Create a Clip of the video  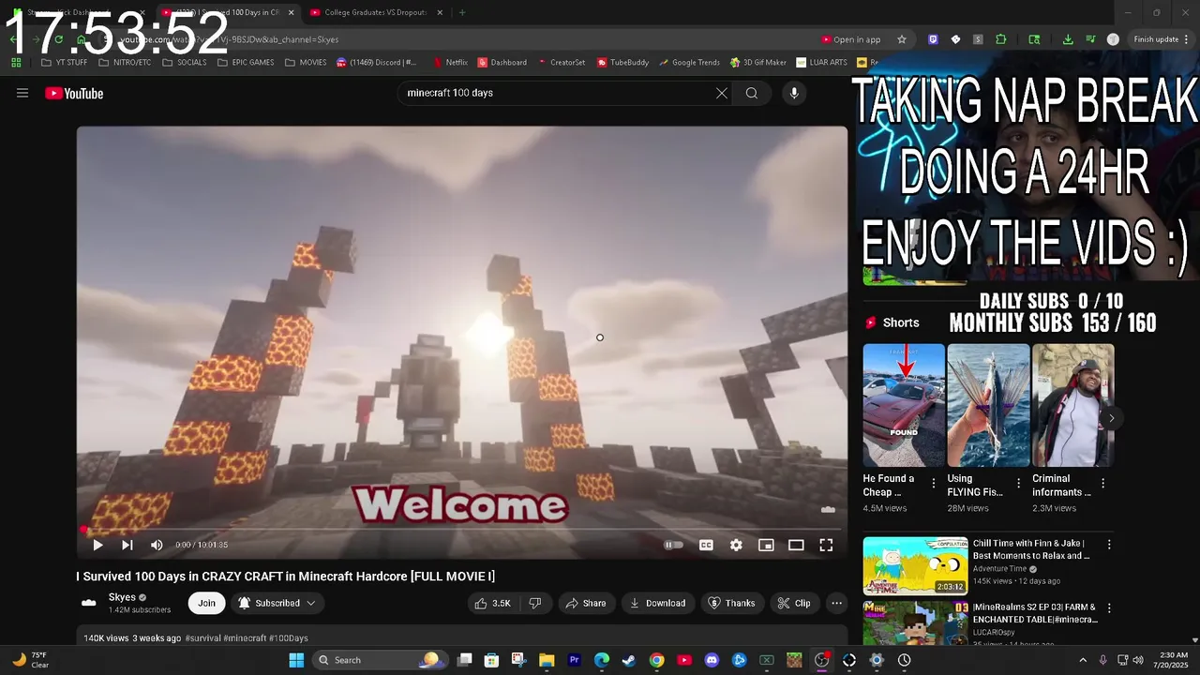[794, 603]
